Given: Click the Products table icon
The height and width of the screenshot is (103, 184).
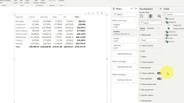Looking at the screenshot, I should coord(167,41).
